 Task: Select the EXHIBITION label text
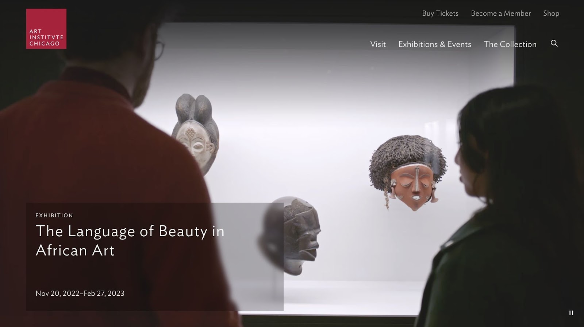(x=54, y=215)
